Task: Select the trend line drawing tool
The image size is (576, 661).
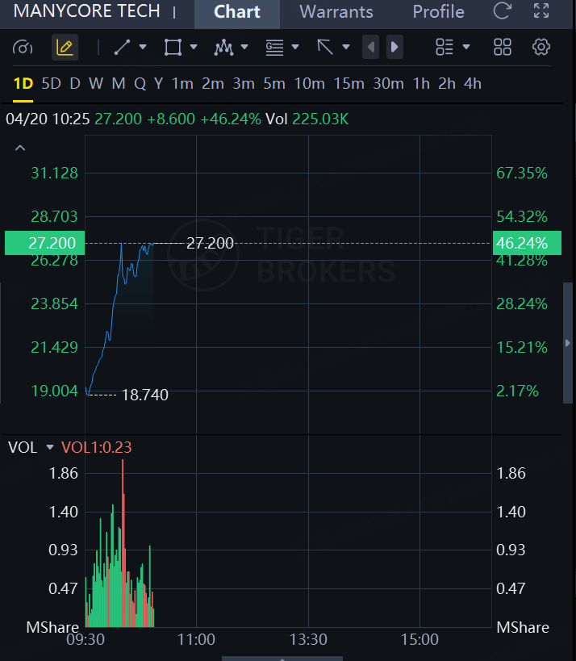Action: point(122,48)
